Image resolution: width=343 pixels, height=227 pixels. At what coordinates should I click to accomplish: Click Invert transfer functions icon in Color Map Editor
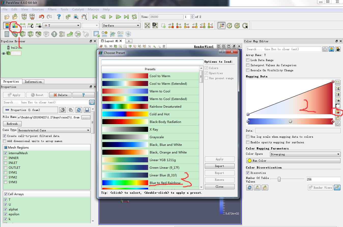[x=338, y=106]
